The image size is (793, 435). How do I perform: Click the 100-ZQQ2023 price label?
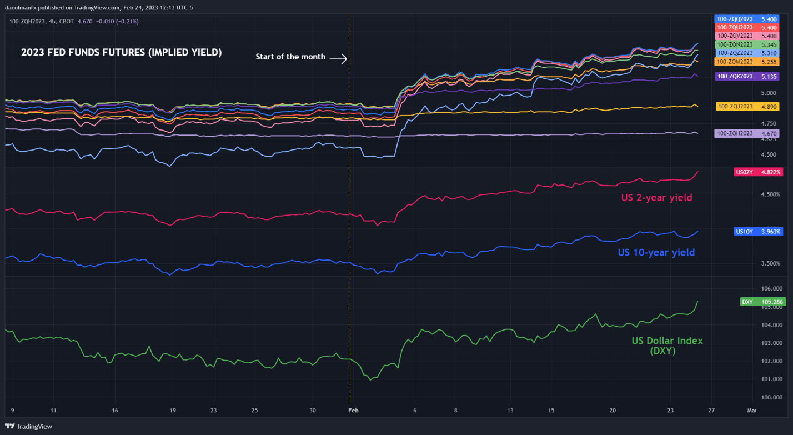[x=746, y=18]
